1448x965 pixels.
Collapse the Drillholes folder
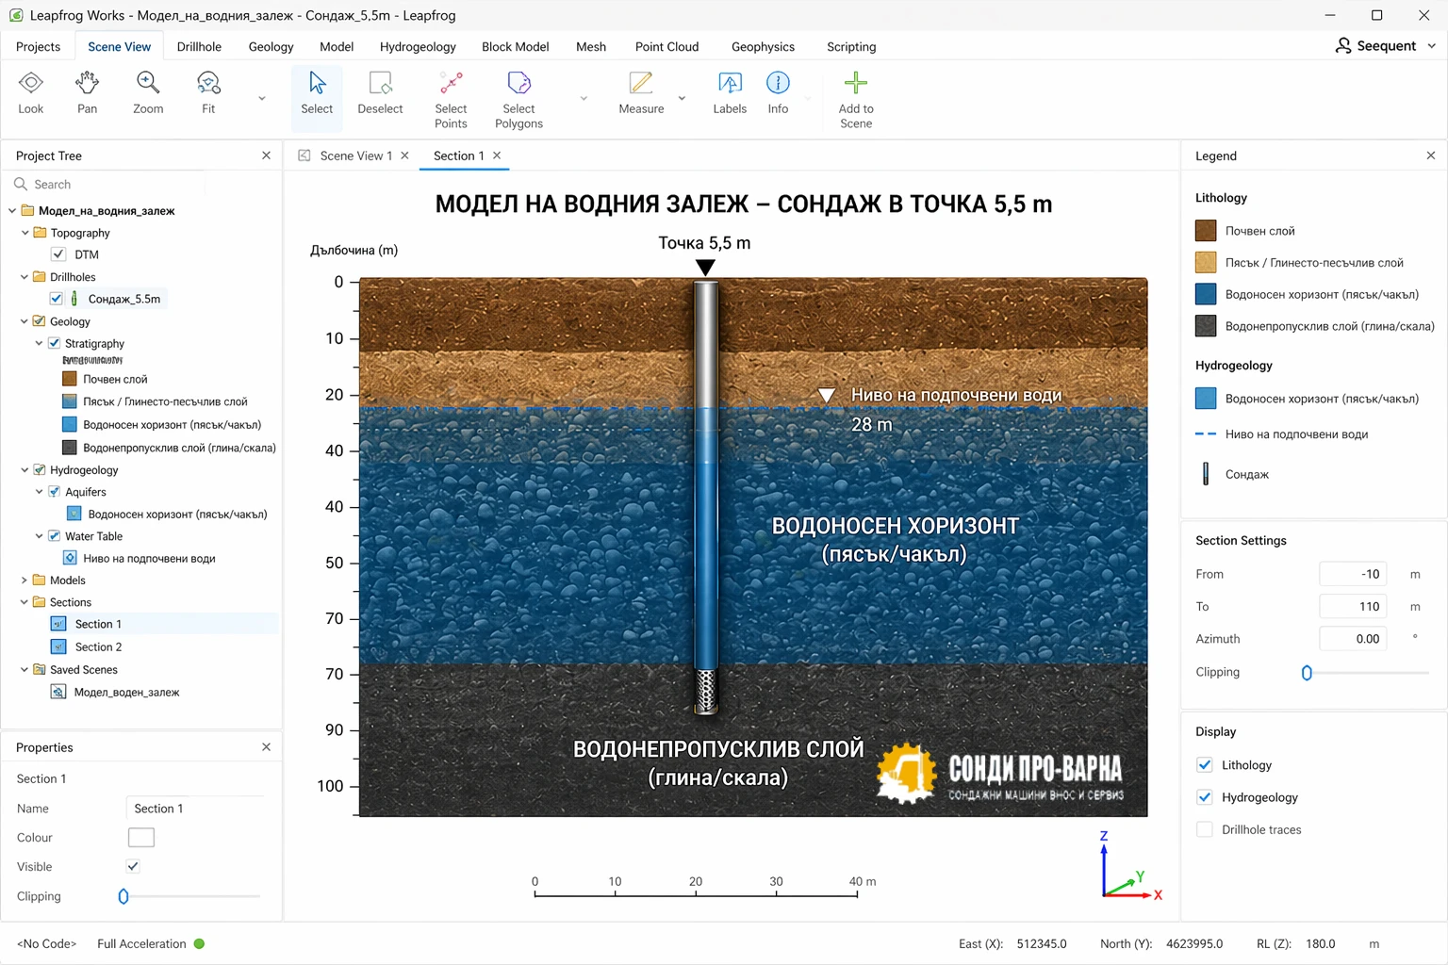(x=25, y=277)
